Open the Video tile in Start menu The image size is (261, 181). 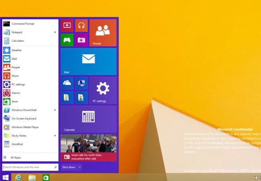(x=67, y=25)
